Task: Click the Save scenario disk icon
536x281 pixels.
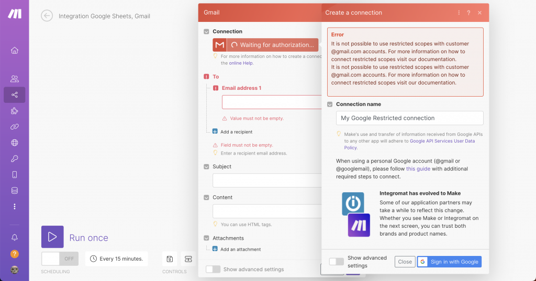Action: 170,259
